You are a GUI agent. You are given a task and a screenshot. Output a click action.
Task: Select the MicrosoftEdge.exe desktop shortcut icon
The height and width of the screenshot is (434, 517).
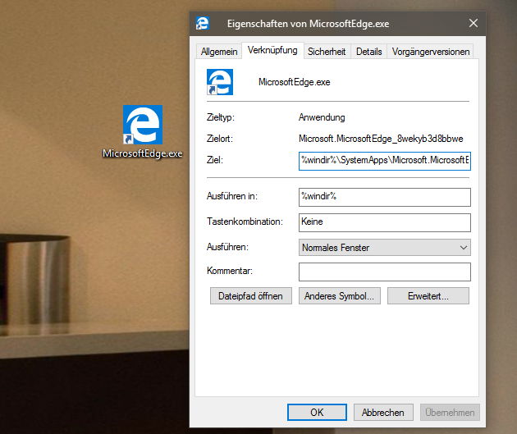tap(143, 125)
